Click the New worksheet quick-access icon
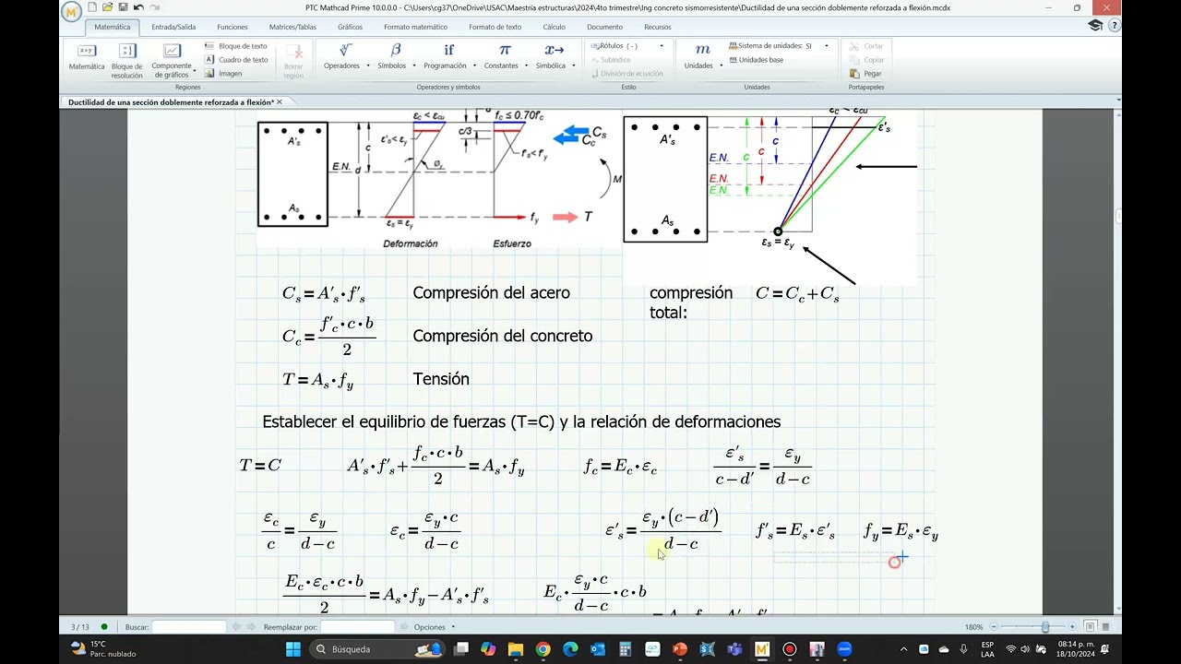Viewport: 1181px width, 664px height. [x=92, y=7]
